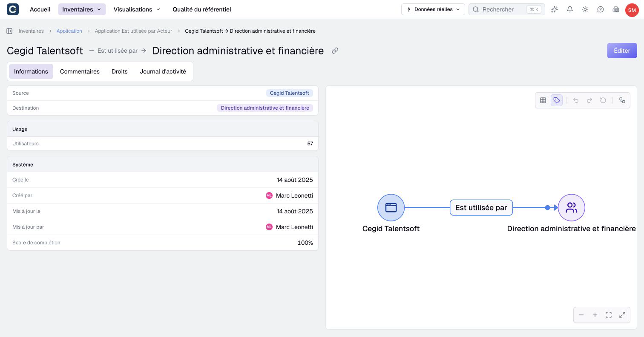This screenshot has height=337, width=644.
Task: Copy link icon next to the title
Action: click(335, 51)
